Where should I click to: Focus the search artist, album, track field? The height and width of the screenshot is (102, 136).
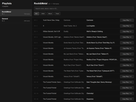pyautogui.click(x=84, y=9)
